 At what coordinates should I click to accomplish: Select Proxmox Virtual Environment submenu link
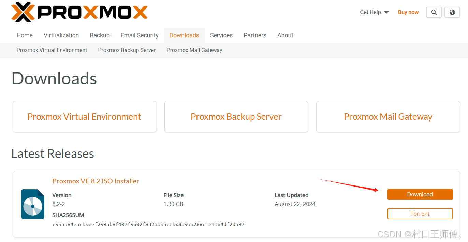pos(52,50)
